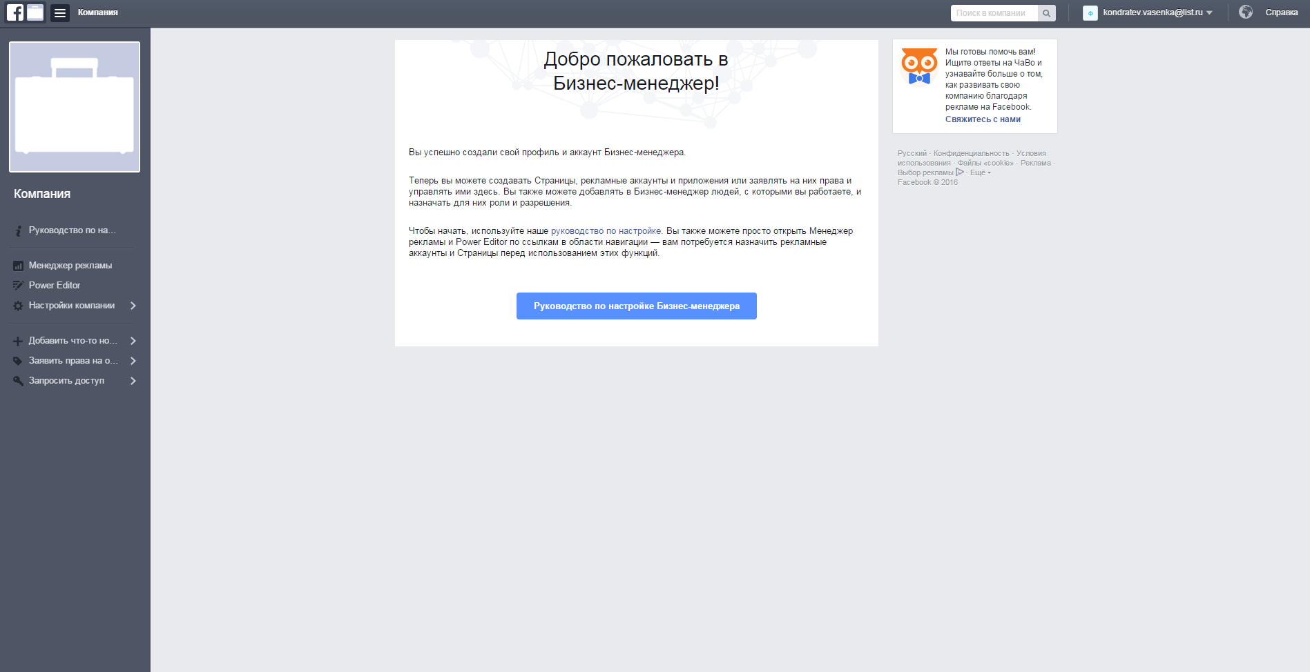1310x672 pixels.
Task: Click the company settings gear icon
Action: [x=18, y=306]
